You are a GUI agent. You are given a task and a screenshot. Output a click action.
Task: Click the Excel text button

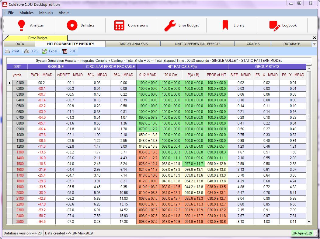point(53,51)
